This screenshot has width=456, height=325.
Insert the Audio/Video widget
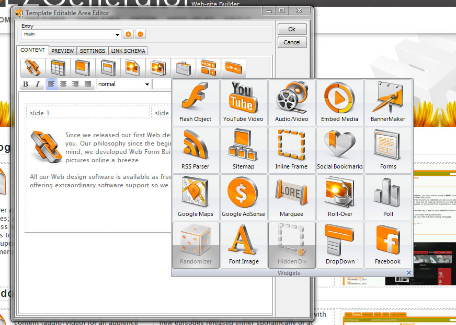tap(292, 103)
